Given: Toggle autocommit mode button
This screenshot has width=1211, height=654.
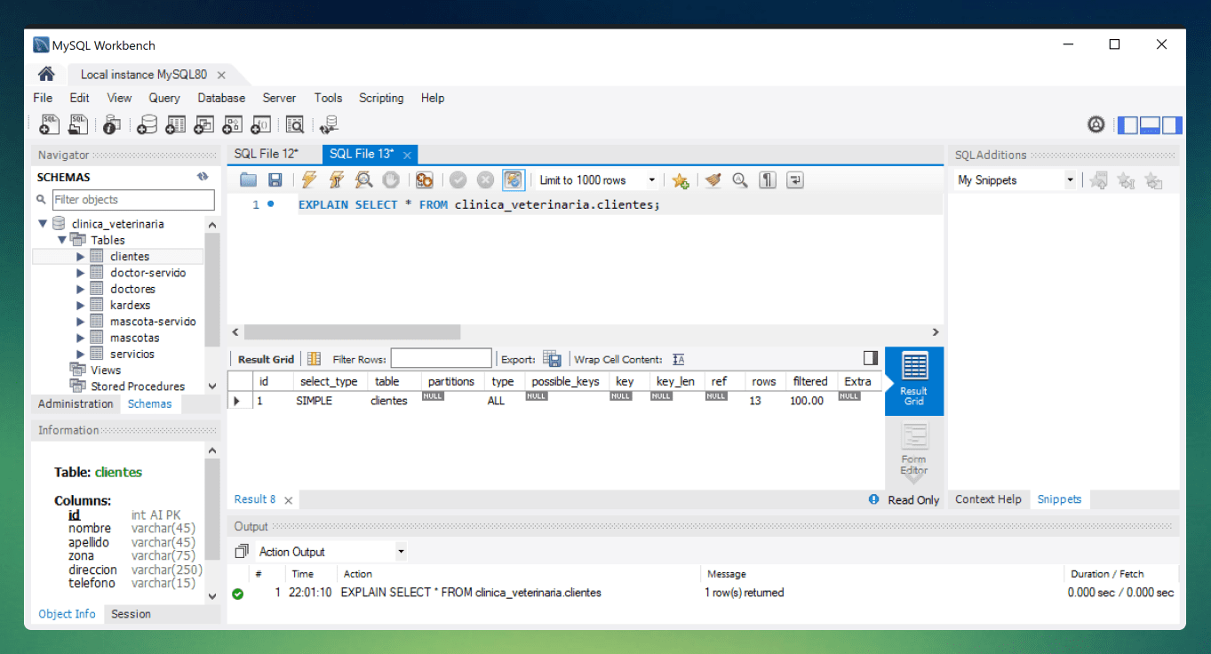Looking at the screenshot, I should click(x=514, y=180).
